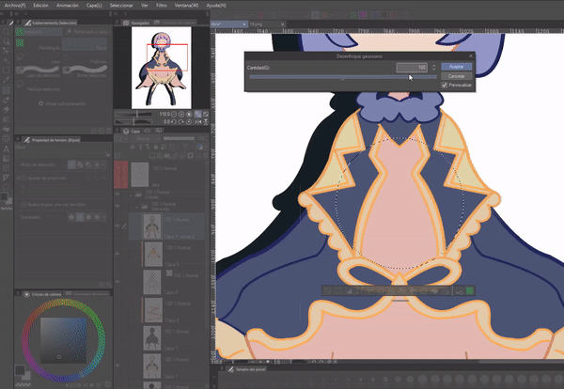Choose the Lazo selection subtool
The image size is (564, 389).
click(x=39, y=58)
